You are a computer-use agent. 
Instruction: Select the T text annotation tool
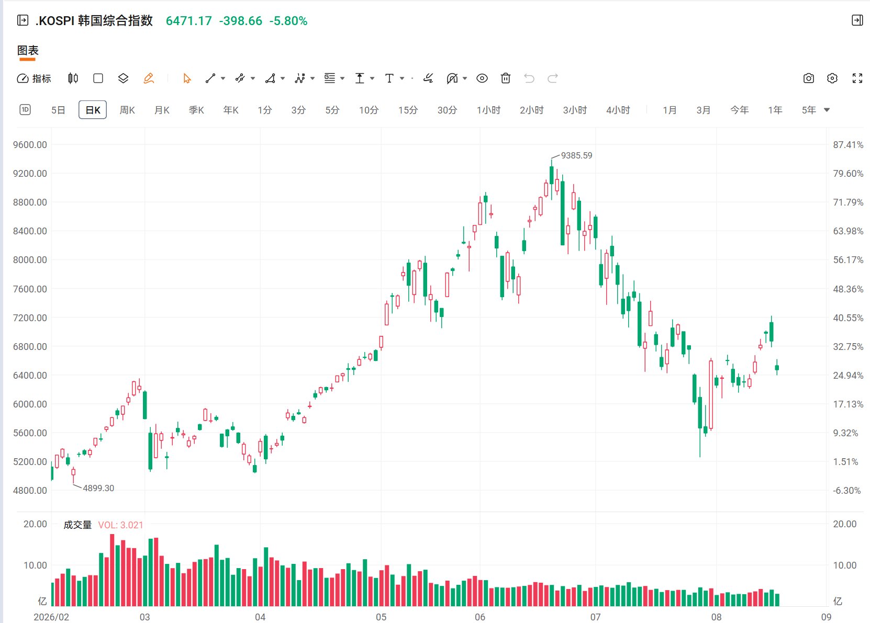[x=389, y=78]
